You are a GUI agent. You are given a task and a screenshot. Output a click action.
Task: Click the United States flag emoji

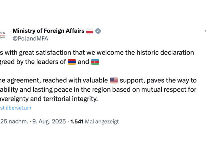[x=114, y=80]
